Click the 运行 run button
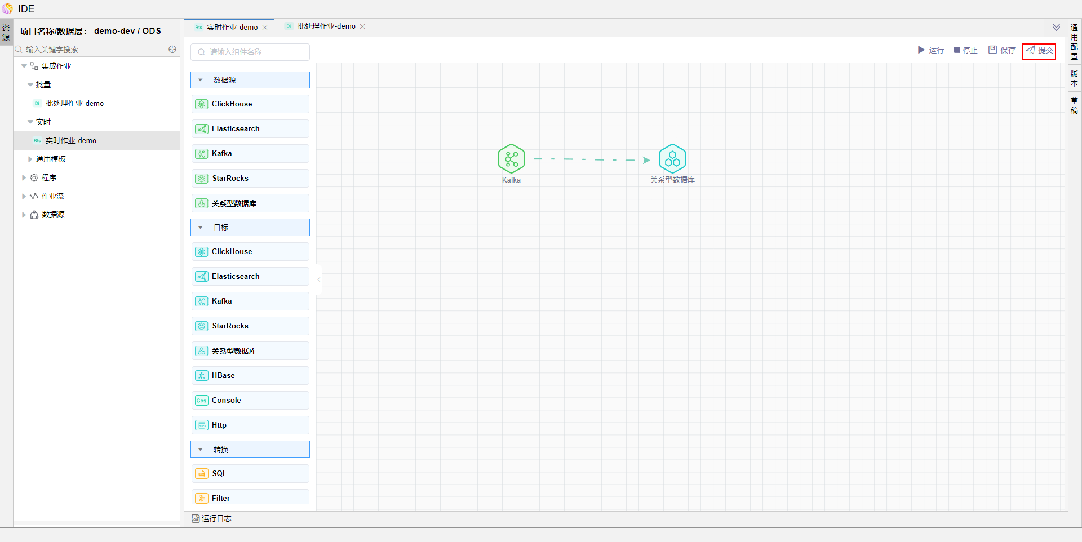 pyautogui.click(x=930, y=50)
